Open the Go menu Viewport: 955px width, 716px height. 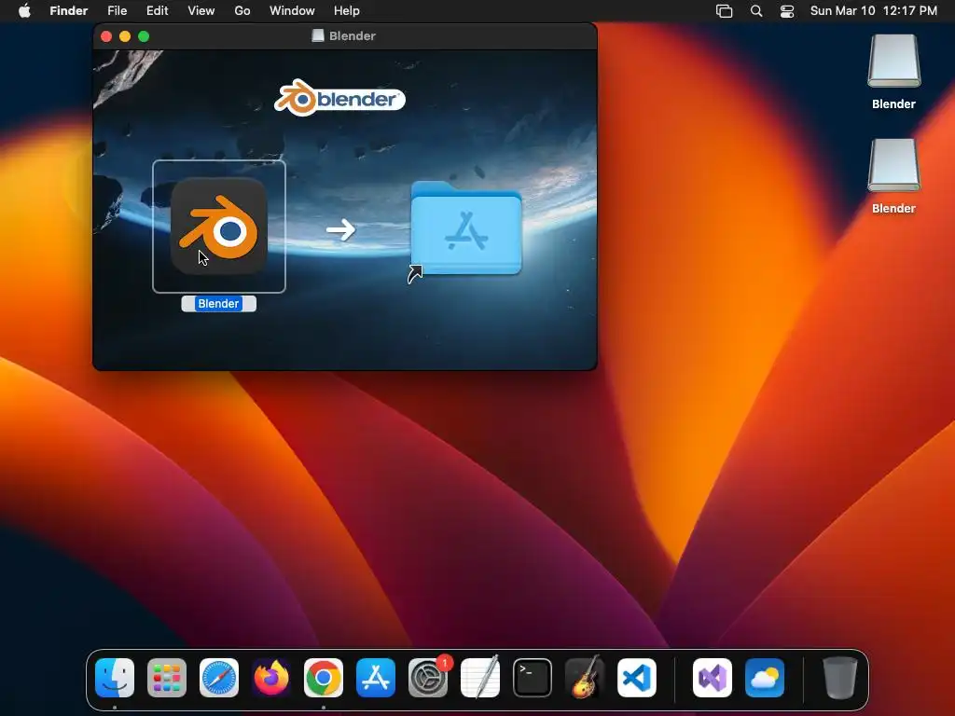tap(242, 11)
